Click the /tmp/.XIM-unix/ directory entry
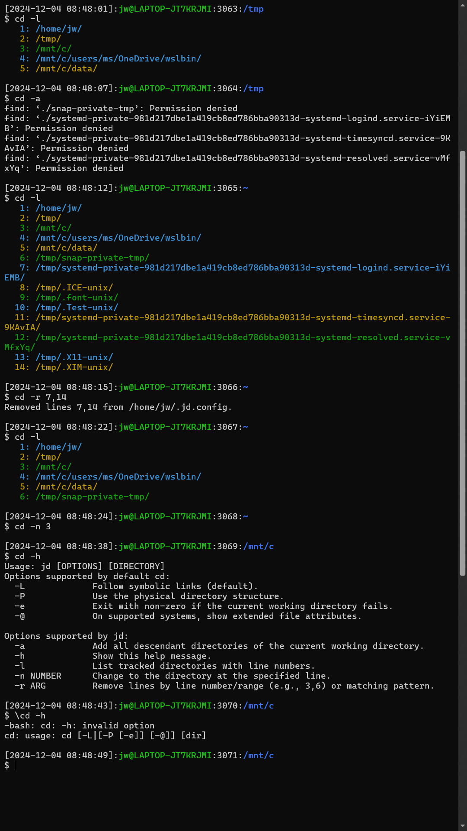Viewport: 467px width, 831px height. [x=74, y=367]
